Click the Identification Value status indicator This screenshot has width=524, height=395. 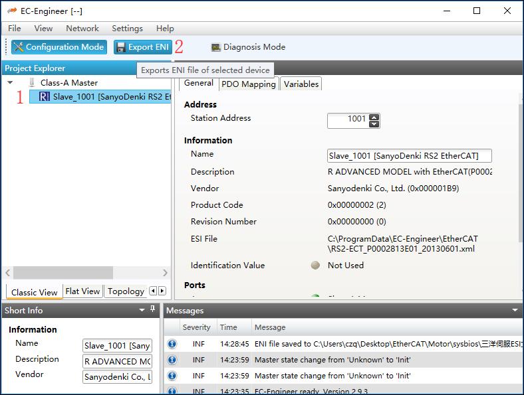coord(315,266)
